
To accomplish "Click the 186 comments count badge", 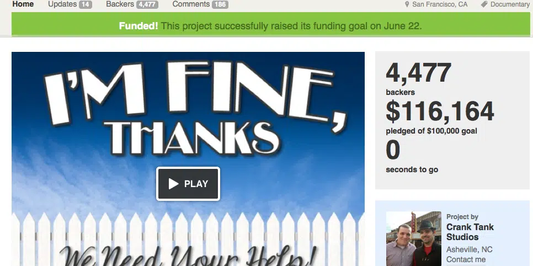I will [220, 5].
